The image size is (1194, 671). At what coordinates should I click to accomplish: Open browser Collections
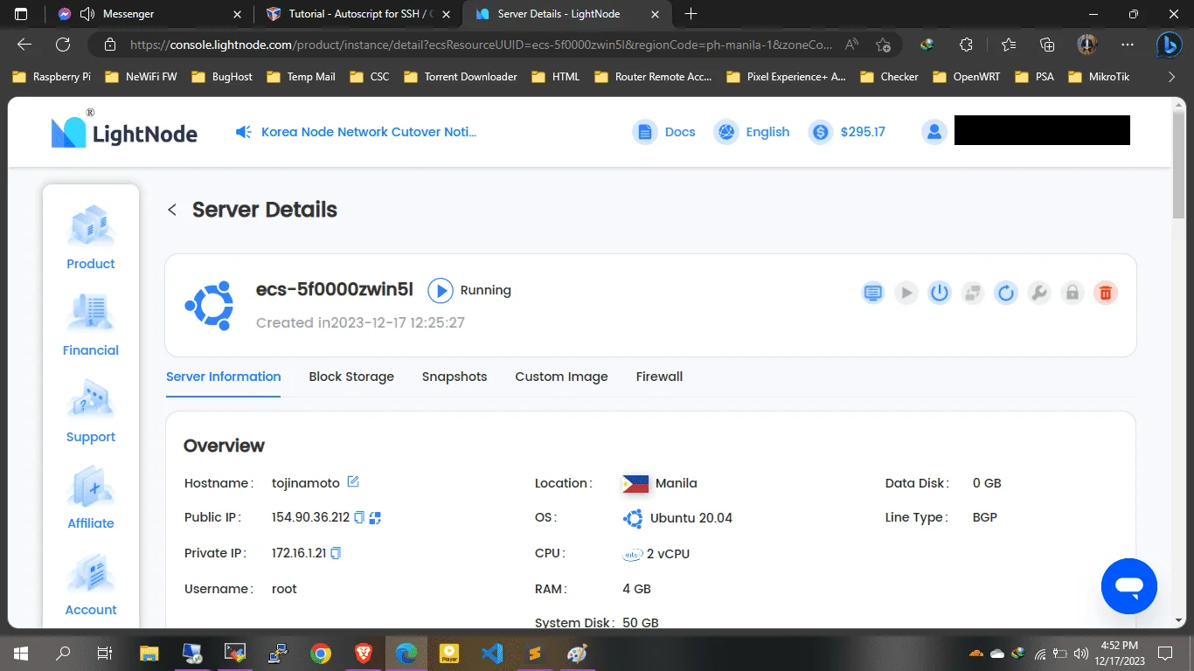click(x=1047, y=45)
